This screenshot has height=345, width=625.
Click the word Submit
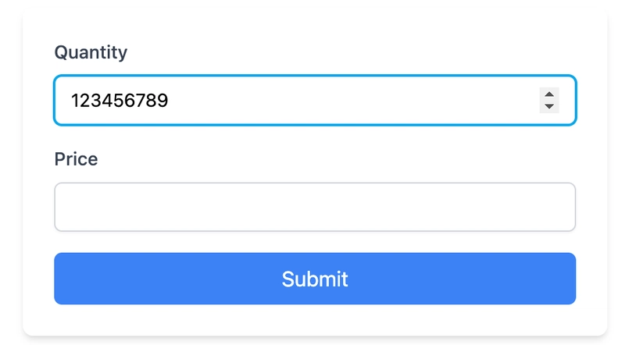[x=315, y=279]
